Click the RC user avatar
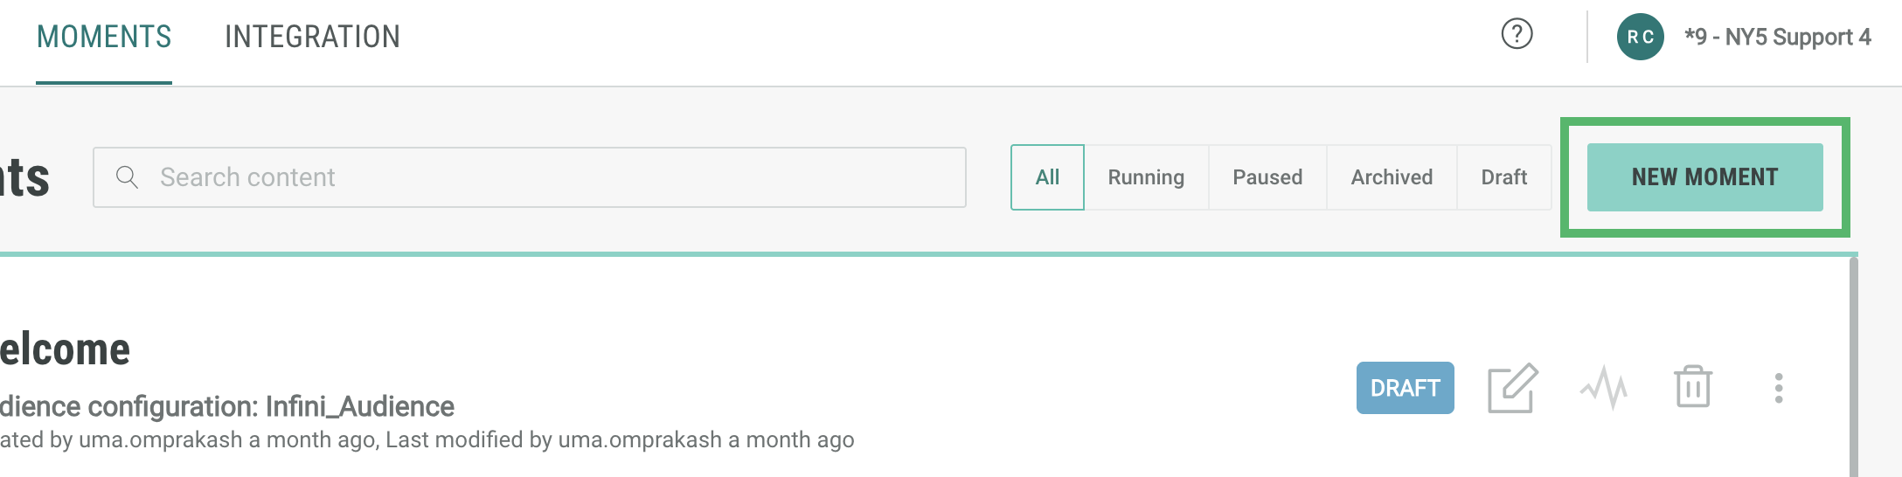The width and height of the screenshot is (1902, 477). click(1640, 37)
